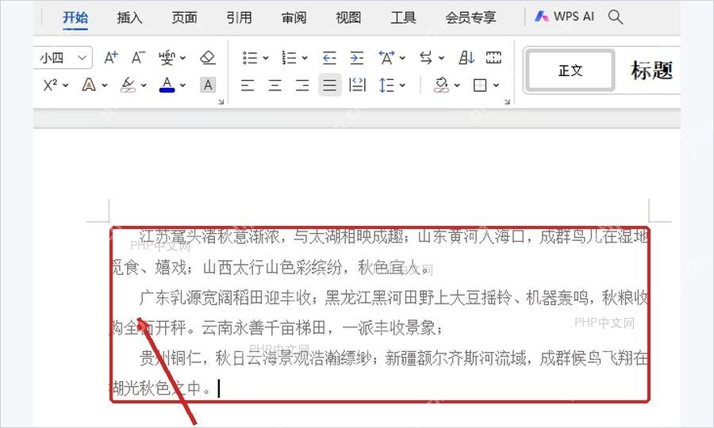Expand phonetic guide options arrow

click(x=182, y=58)
